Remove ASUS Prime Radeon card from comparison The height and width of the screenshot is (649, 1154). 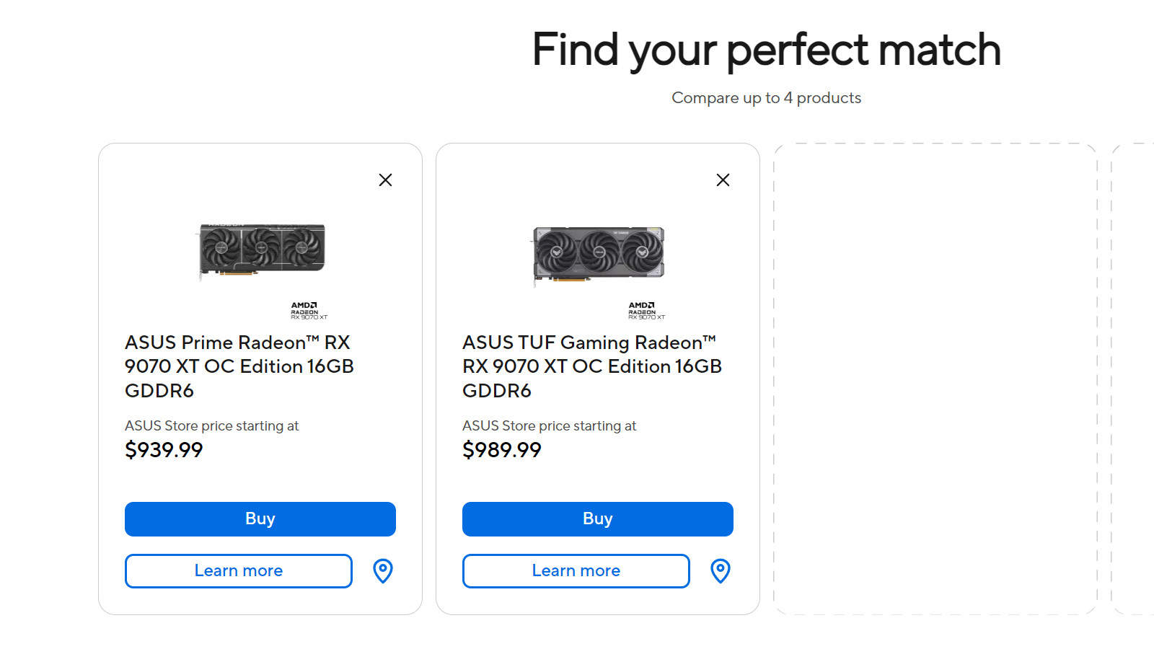[x=385, y=180]
